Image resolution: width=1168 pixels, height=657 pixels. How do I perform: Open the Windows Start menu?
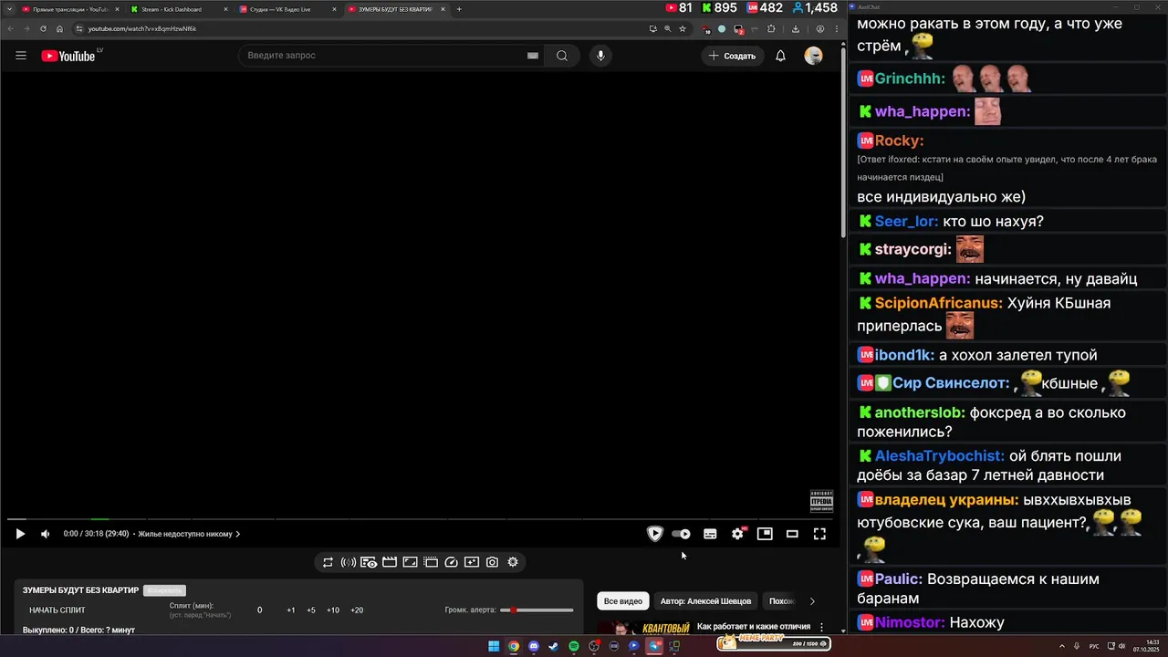pyautogui.click(x=494, y=646)
